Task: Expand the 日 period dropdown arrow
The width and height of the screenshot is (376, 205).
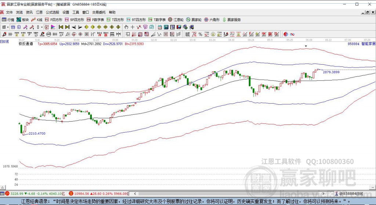Action: coord(8,27)
